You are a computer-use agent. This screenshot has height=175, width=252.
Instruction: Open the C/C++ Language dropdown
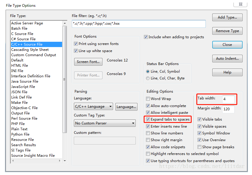click(93, 106)
